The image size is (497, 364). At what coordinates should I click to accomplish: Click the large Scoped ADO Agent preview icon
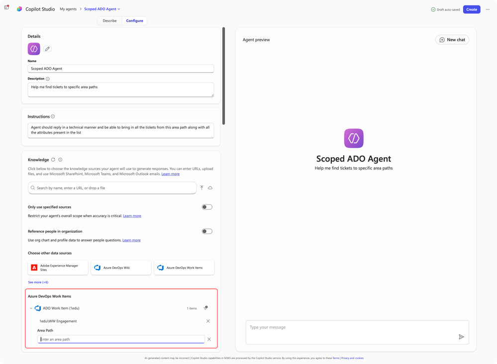[354, 138]
